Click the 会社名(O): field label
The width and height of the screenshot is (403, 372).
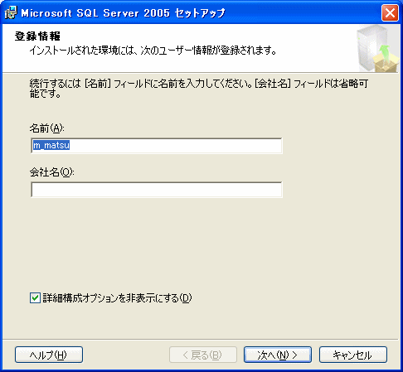[x=51, y=172]
